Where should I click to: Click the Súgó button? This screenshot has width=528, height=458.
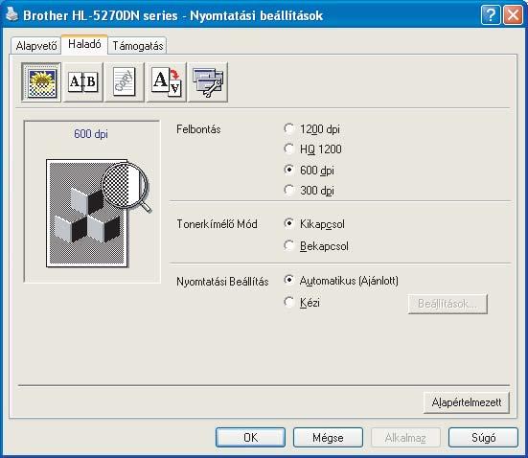coord(483,438)
